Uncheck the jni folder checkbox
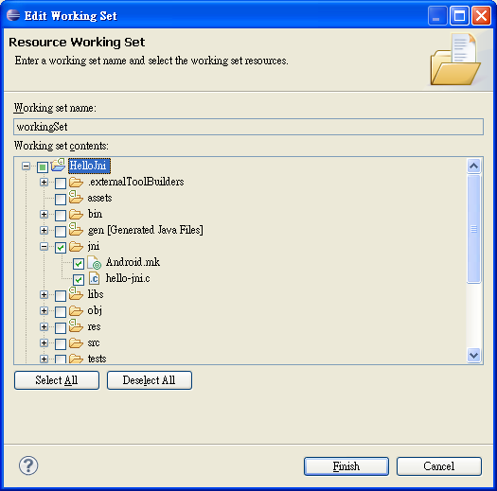The height and width of the screenshot is (491, 497). coord(61,248)
